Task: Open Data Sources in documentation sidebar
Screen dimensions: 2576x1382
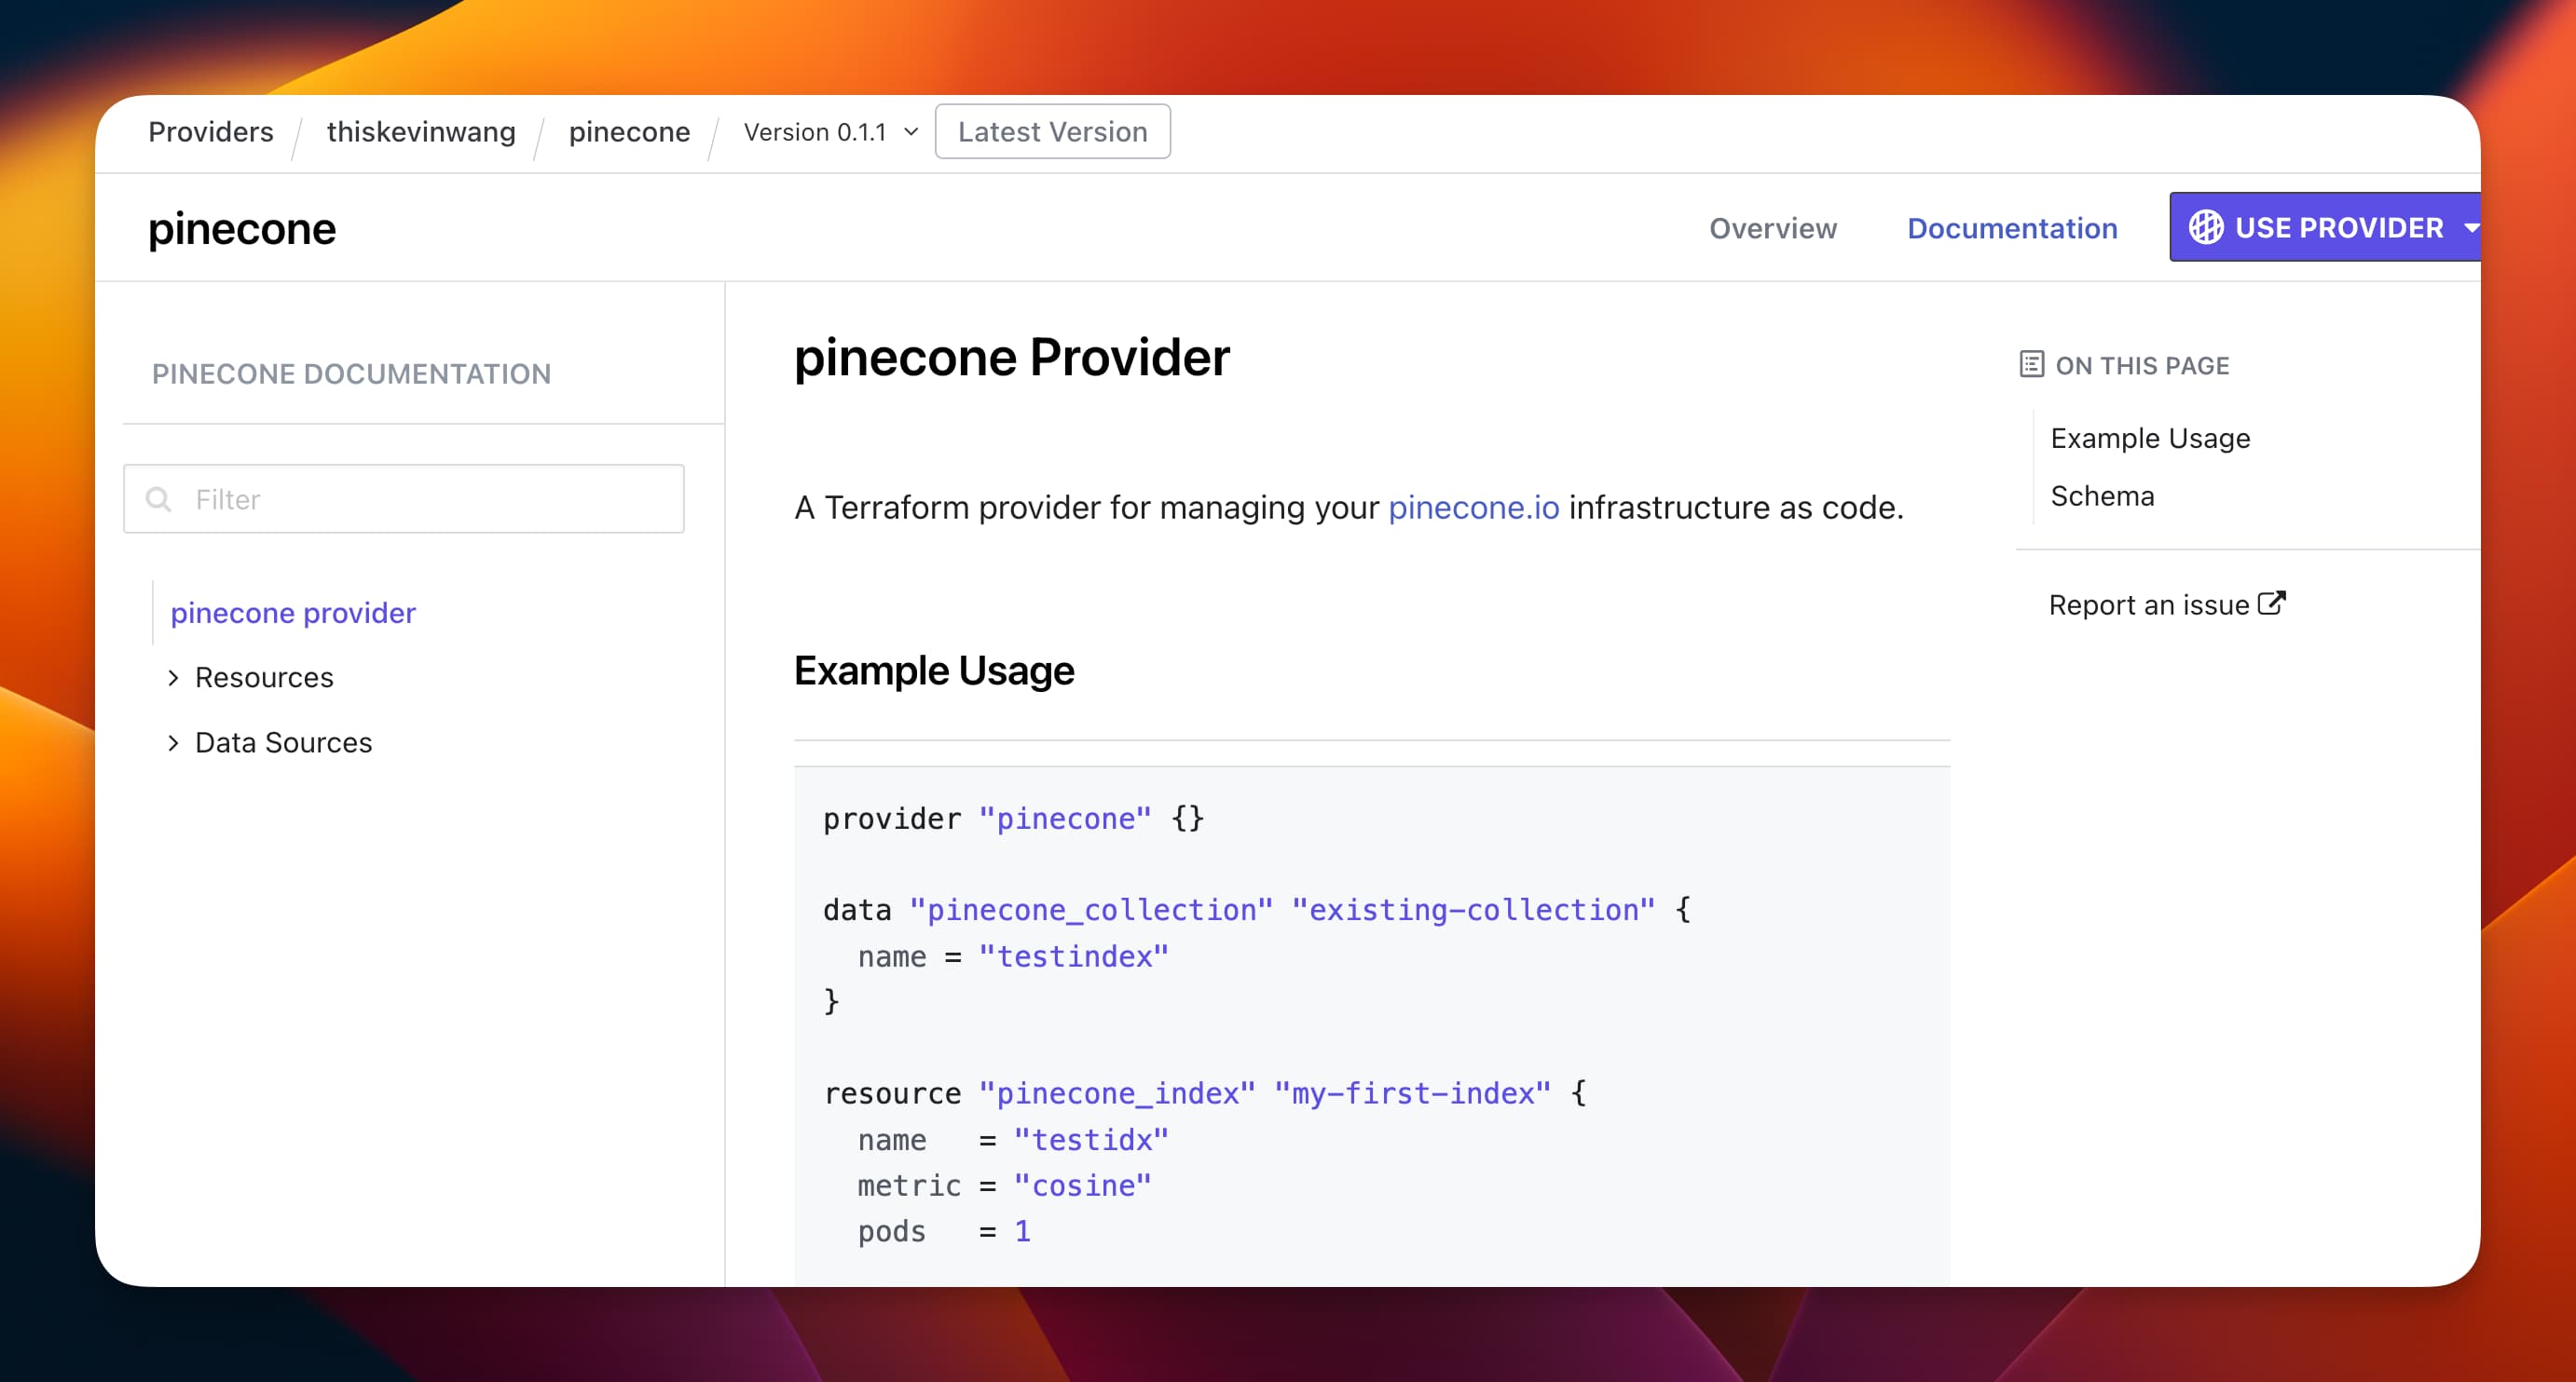Action: coord(283,742)
